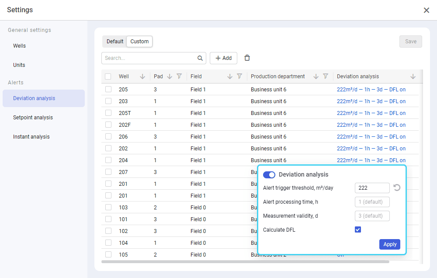
Task: Check the box for well 206
Action: (x=108, y=136)
